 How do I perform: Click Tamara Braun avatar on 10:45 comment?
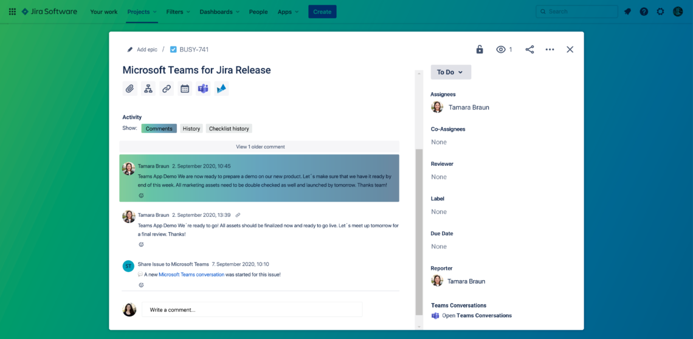click(129, 168)
